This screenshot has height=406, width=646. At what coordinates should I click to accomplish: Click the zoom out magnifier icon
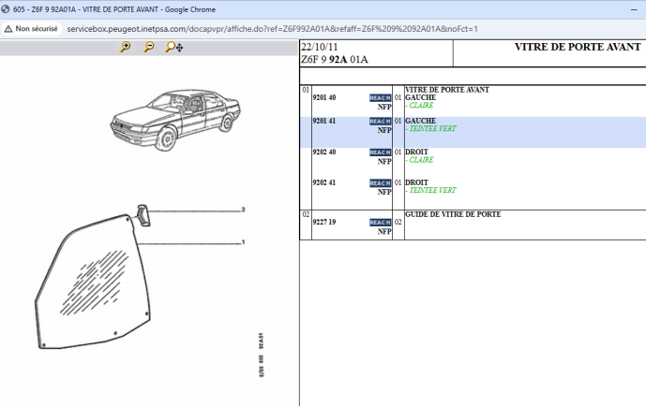(149, 47)
